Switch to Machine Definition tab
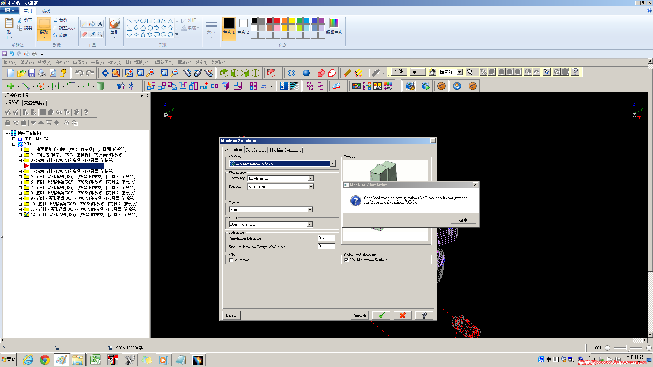 (285, 150)
